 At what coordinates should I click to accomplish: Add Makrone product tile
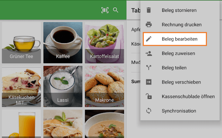tap(104, 86)
